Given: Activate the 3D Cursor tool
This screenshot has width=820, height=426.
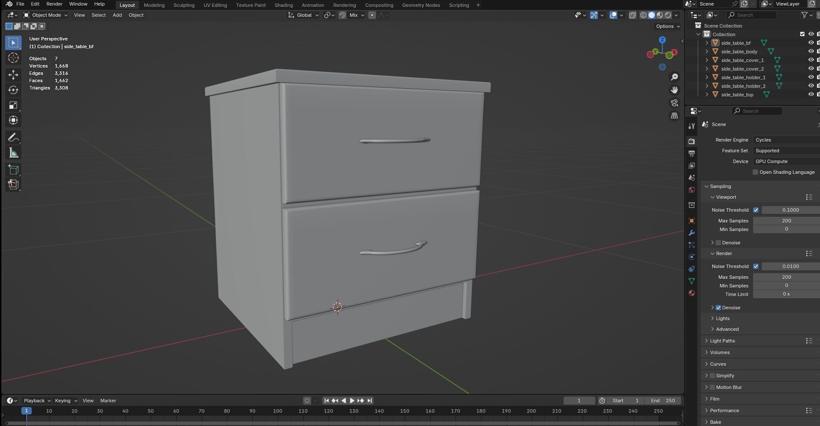Looking at the screenshot, I should click(x=13, y=58).
